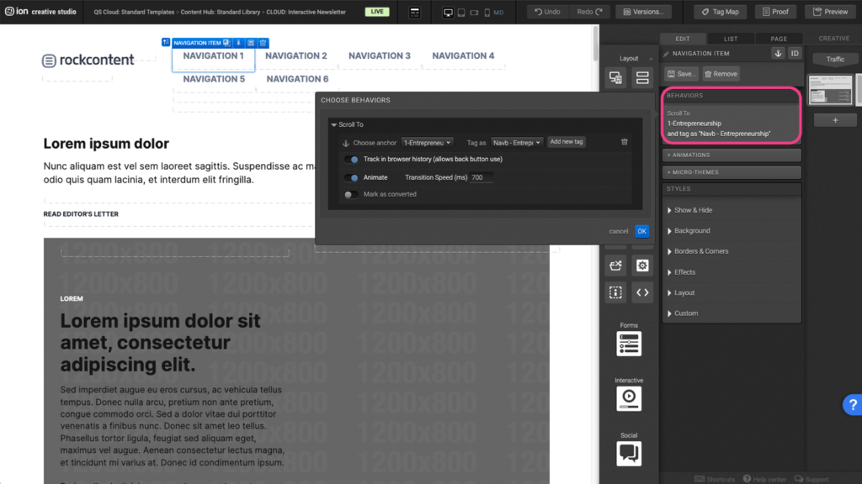Screen dimensions: 862x484
Task: Open the Tag as dropdown
Action: 516,143
